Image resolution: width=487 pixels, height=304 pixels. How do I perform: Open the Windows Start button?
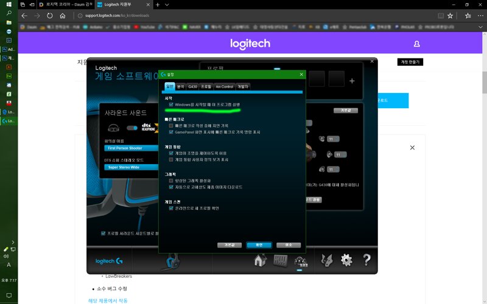coord(9,4)
